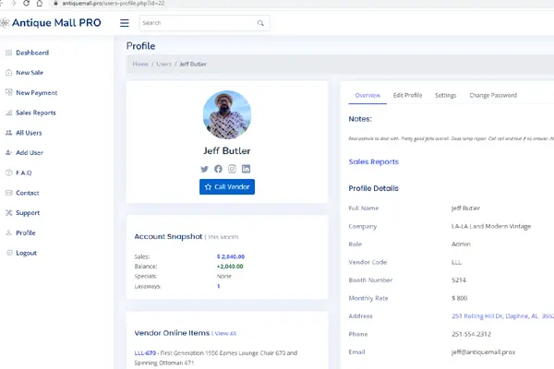Open Contact sidebar item

[28, 193]
